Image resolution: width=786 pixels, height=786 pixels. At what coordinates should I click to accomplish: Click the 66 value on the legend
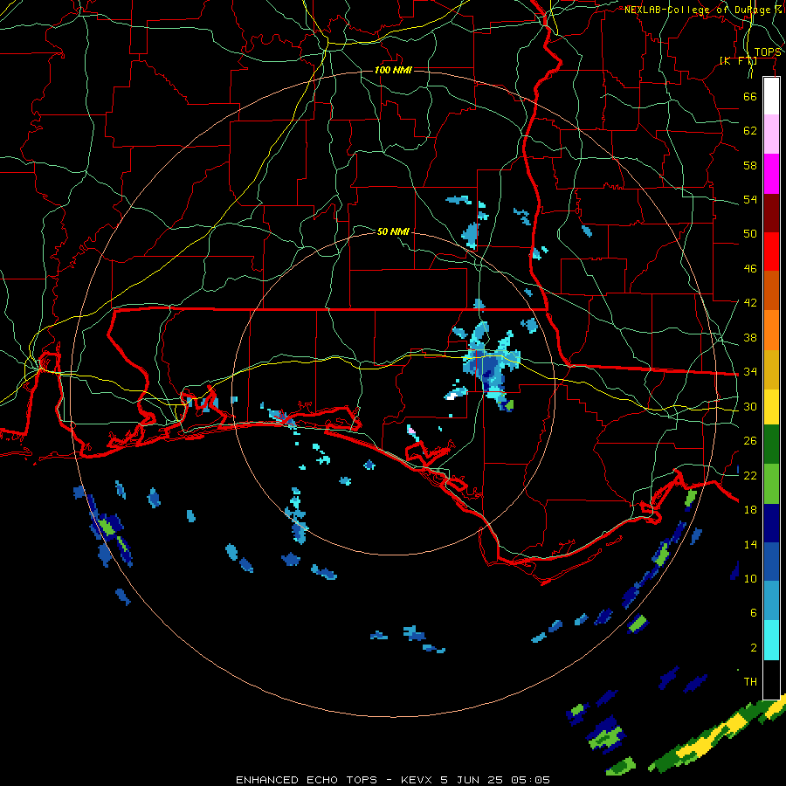[x=750, y=96]
